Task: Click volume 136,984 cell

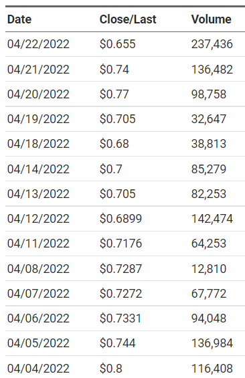Action: tap(212, 343)
